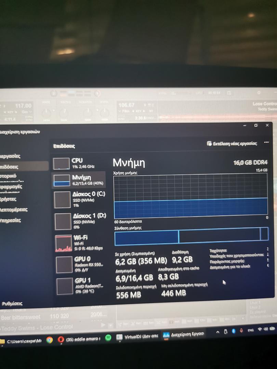The width and height of the screenshot is (277, 369).
Task: Open the Δίσκος 1 (D:) performance entry
Action: [80, 221]
